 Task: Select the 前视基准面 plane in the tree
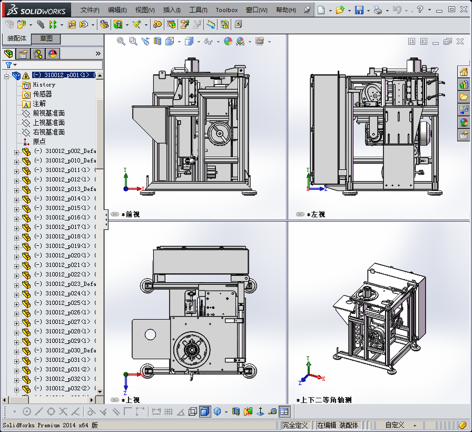(x=48, y=113)
